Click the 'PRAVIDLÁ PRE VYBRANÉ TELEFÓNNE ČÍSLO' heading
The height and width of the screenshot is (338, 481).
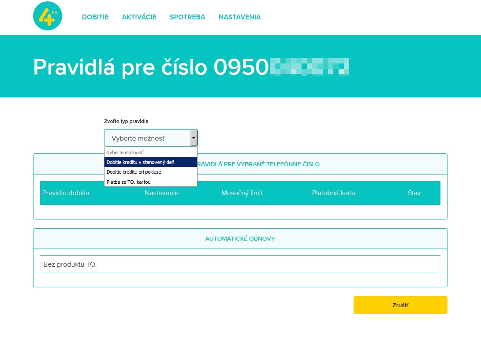tap(258, 164)
